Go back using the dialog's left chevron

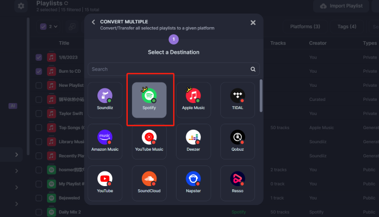click(x=93, y=22)
